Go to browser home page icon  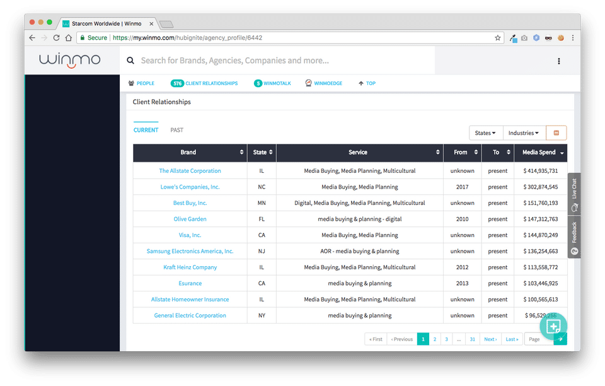(69, 38)
